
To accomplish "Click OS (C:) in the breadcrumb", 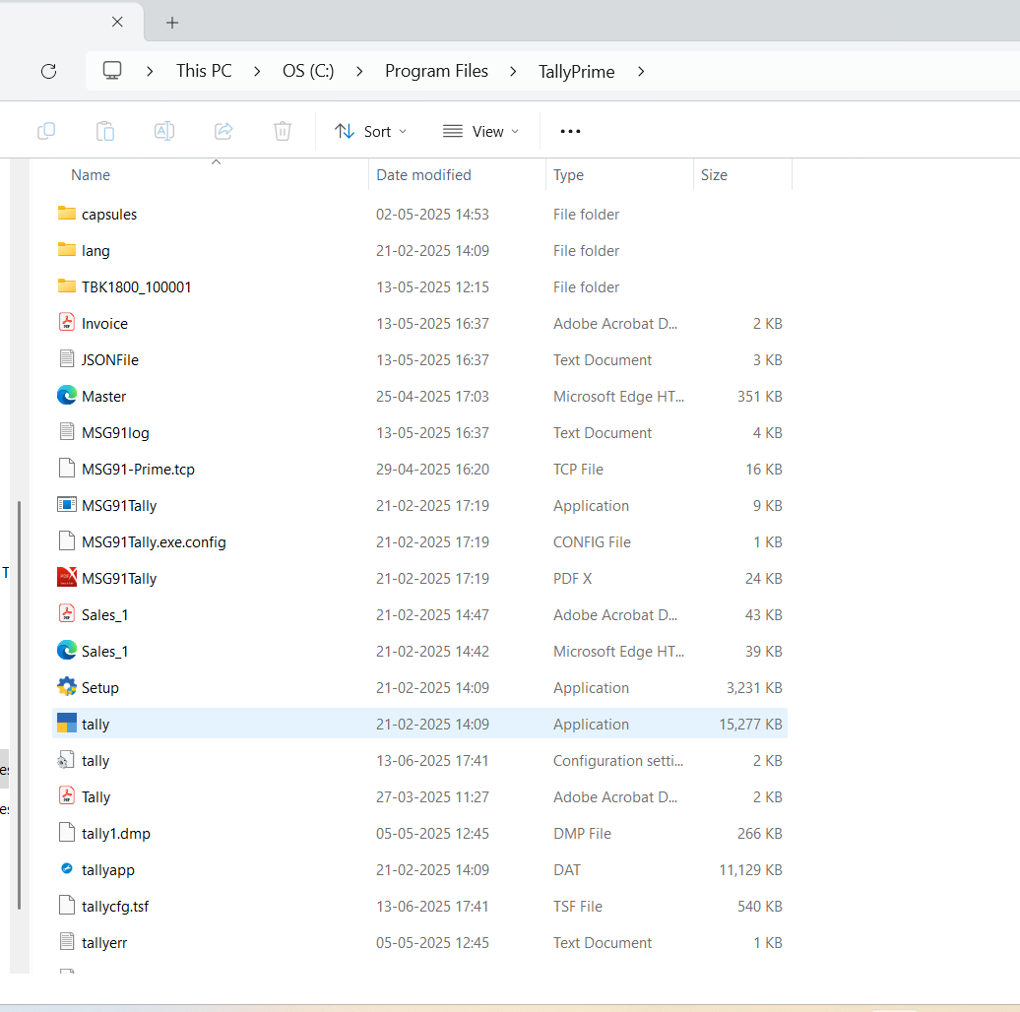I will coord(308,71).
